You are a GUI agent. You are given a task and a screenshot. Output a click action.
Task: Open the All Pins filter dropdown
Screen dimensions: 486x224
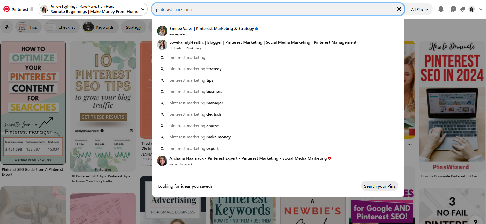click(x=420, y=9)
